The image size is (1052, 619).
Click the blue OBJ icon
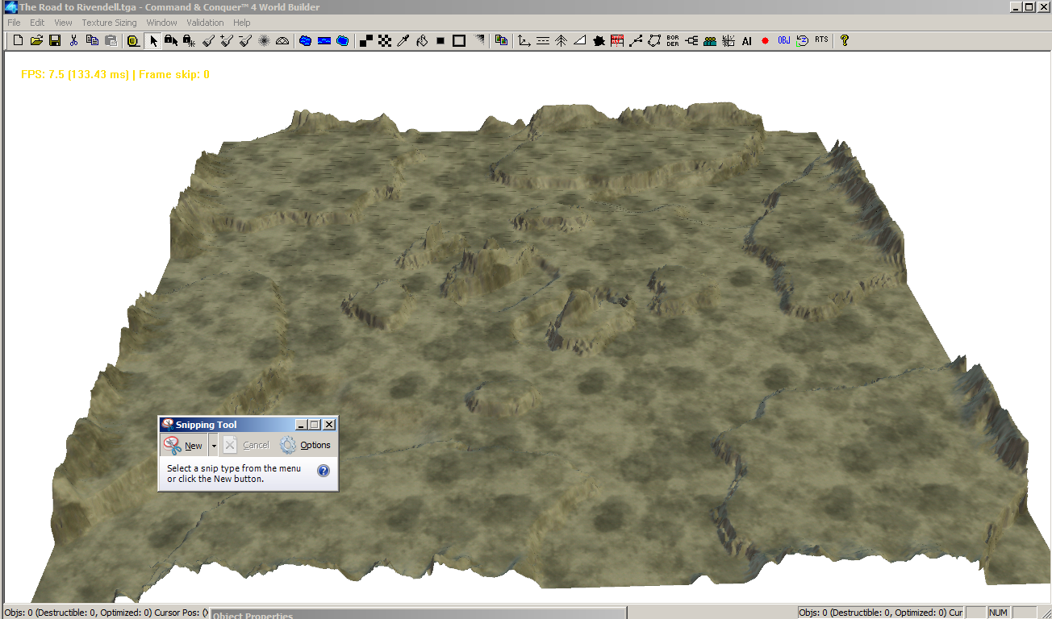point(784,40)
